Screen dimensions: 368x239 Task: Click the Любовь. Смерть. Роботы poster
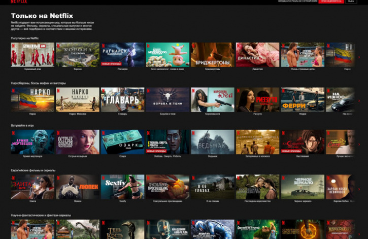(168, 142)
